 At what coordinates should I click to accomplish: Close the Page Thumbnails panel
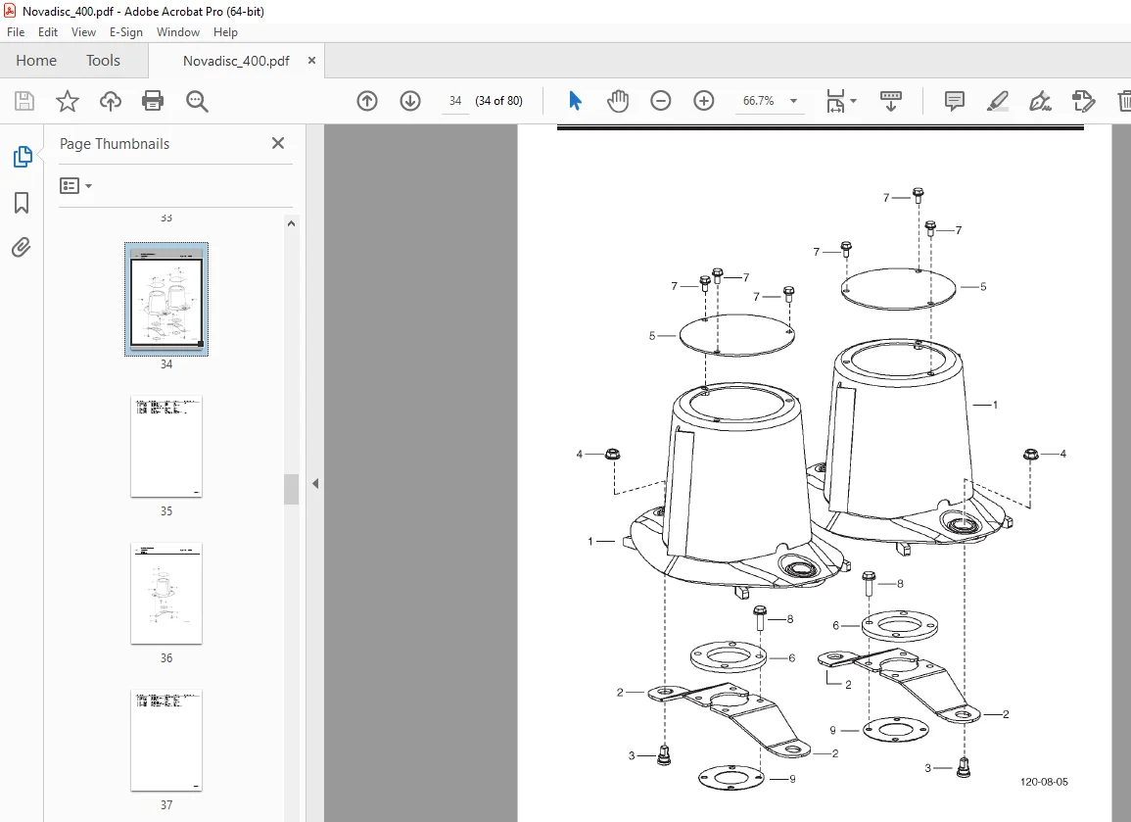(278, 144)
